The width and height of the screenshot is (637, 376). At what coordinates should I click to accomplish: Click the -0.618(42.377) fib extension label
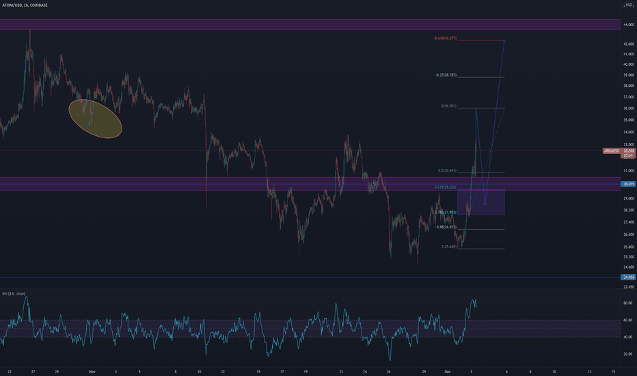coord(445,38)
